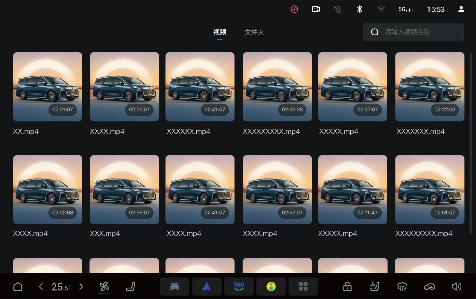476x299 pixels.
Task: Open the all apps grid
Action: click(x=303, y=286)
